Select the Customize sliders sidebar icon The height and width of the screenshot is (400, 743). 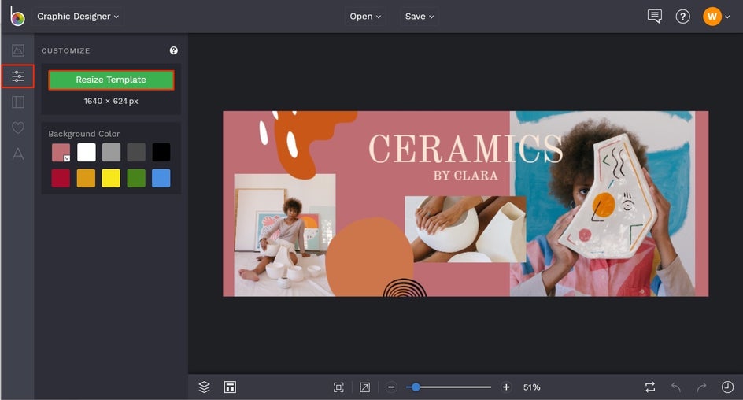click(x=17, y=76)
